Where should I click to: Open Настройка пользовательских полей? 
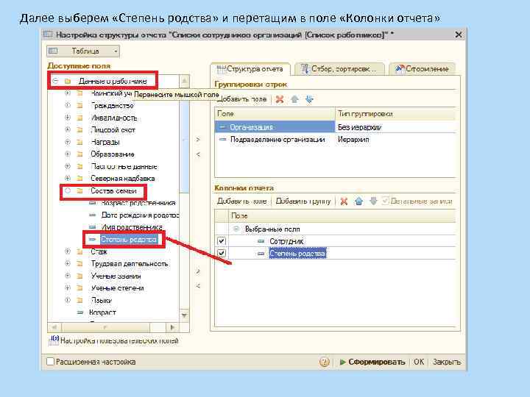(113, 340)
